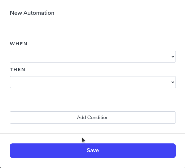Image resolution: width=185 pixels, height=168 pixels.
Task: Click the New Automation heading
Action: tap(32, 13)
